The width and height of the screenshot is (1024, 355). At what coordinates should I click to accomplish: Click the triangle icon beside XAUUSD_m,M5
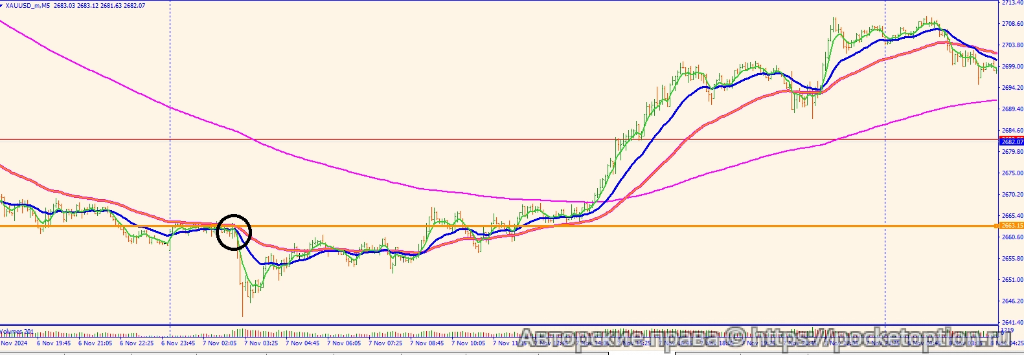pos(3,6)
